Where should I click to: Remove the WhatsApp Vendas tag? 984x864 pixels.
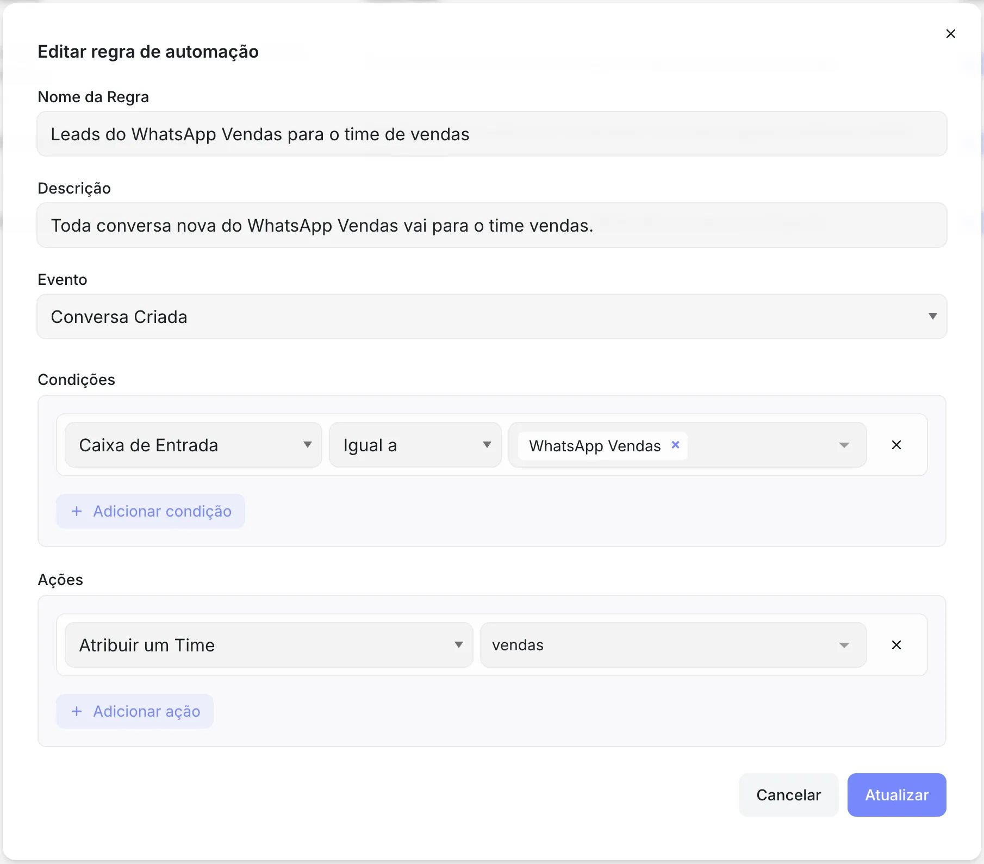coord(675,445)
